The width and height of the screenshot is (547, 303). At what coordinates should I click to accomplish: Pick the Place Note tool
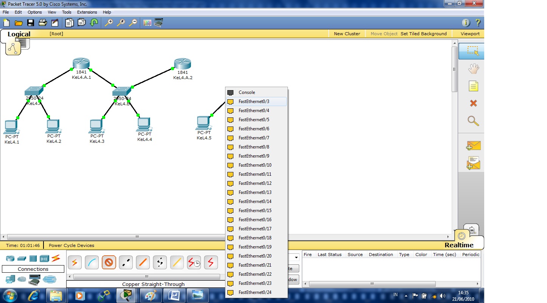pyautogui.click(x=473, y=86)
